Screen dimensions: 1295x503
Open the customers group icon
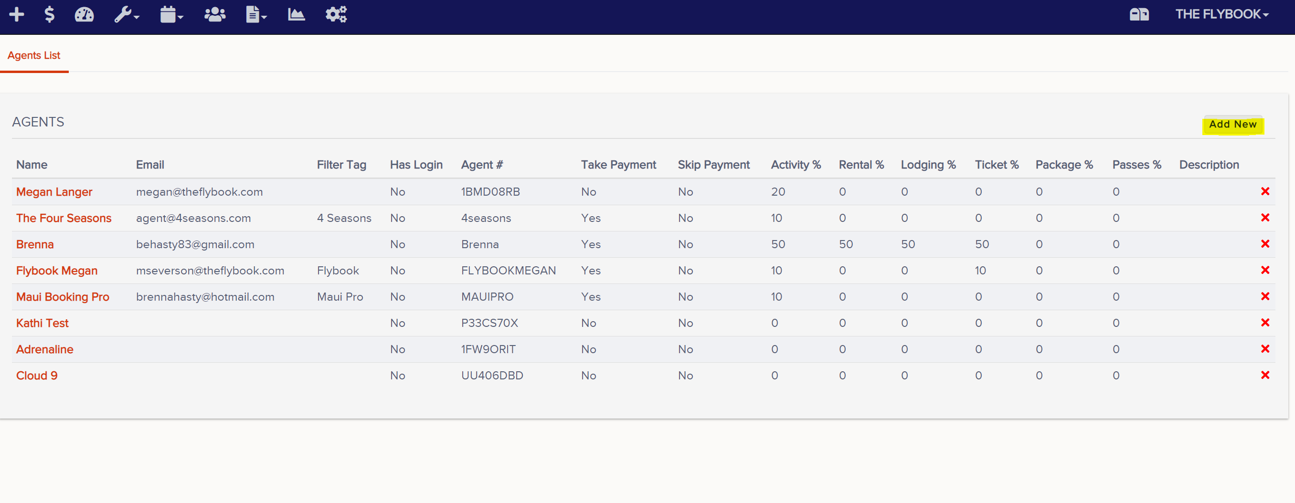click(x=215, y=14)
